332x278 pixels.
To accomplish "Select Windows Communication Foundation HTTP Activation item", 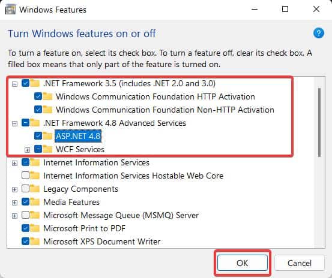I will 155,96.
